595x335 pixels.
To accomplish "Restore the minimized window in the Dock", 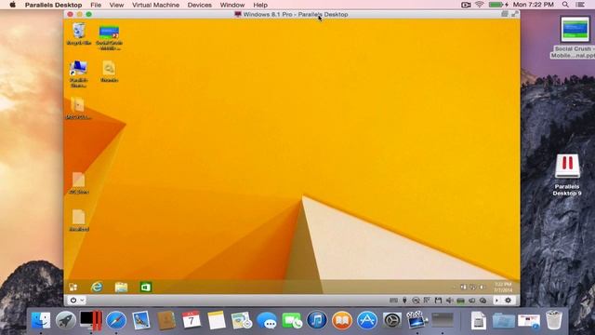I will pyautogui.click(x=443, y=320).
